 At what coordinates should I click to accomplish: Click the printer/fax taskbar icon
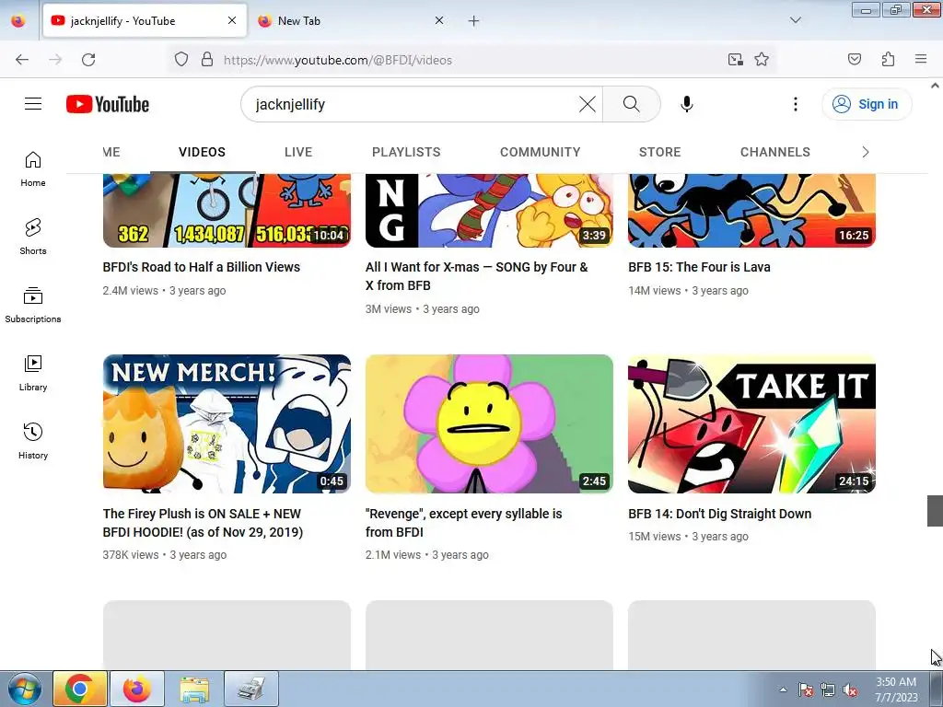point(251,689)
